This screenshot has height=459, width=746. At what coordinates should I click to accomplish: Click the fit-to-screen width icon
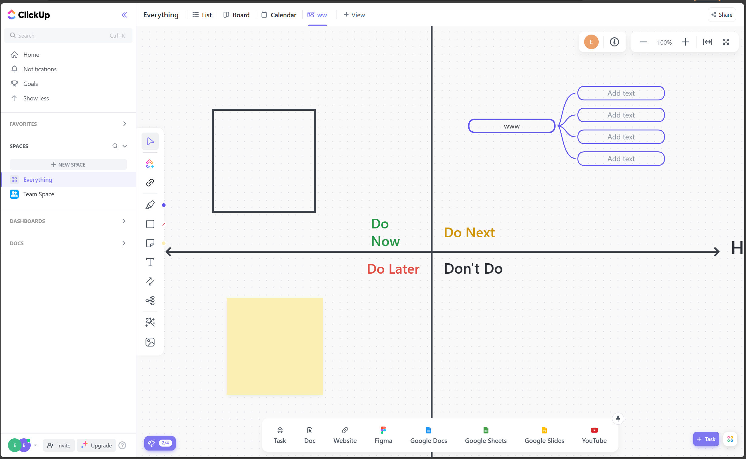tap(708, 42)
